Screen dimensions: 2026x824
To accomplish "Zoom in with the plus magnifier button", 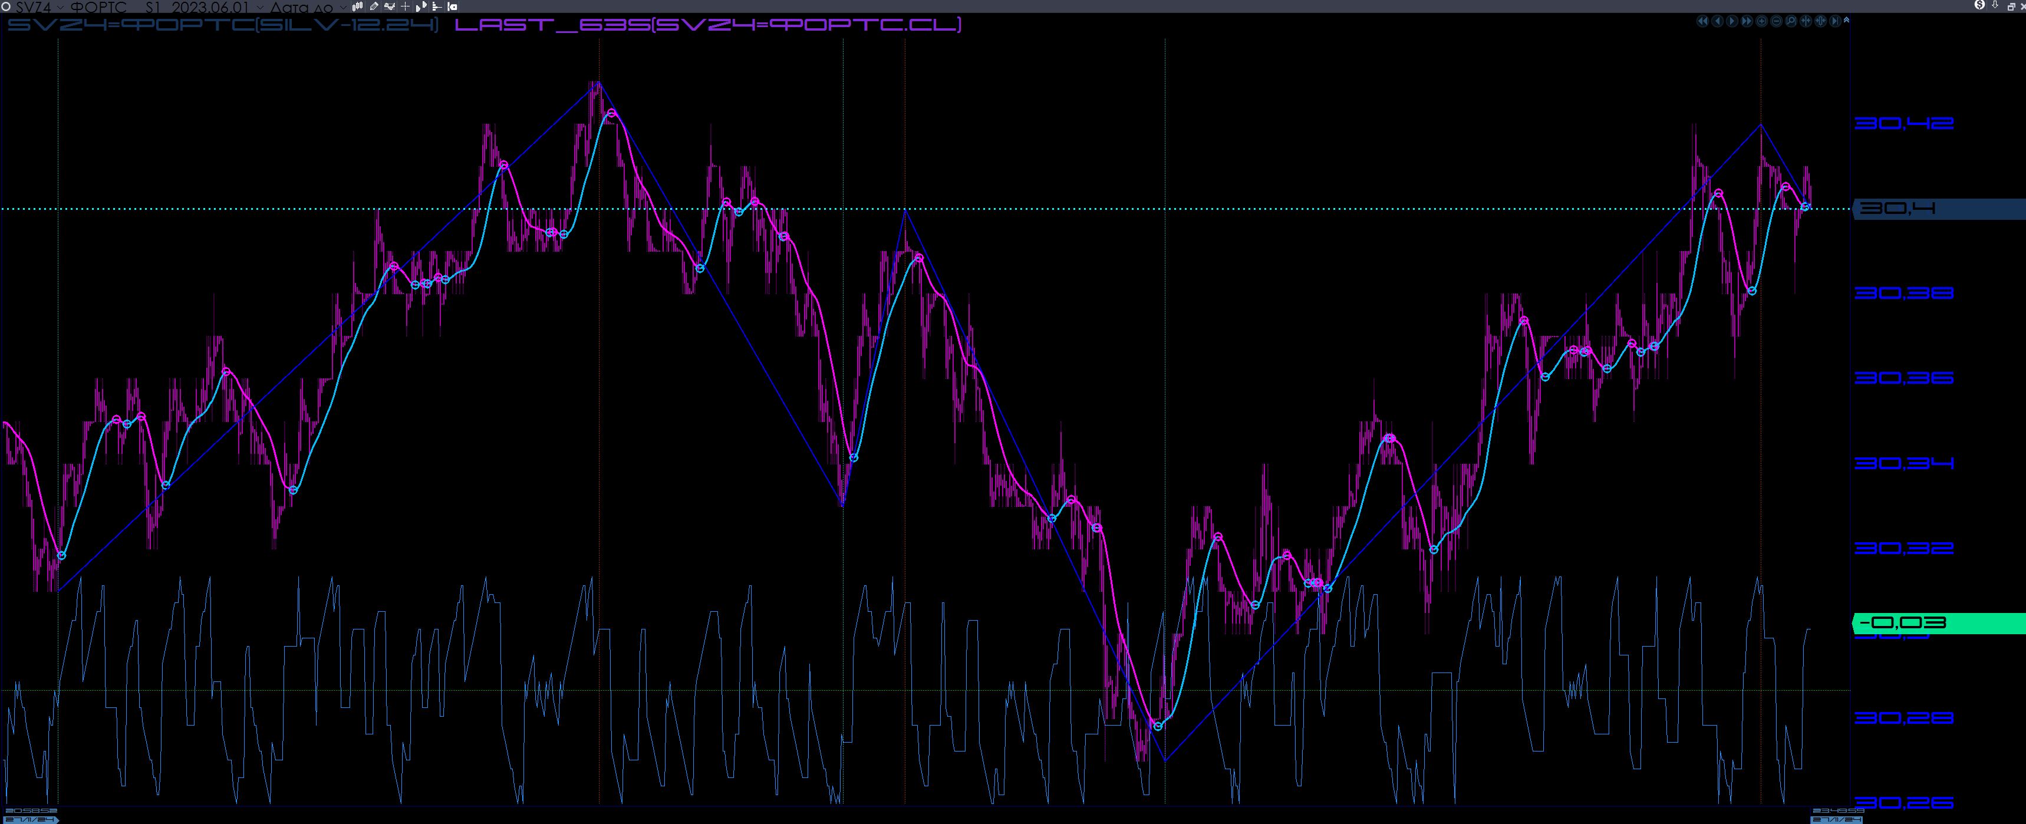I will coord(1762,21).
